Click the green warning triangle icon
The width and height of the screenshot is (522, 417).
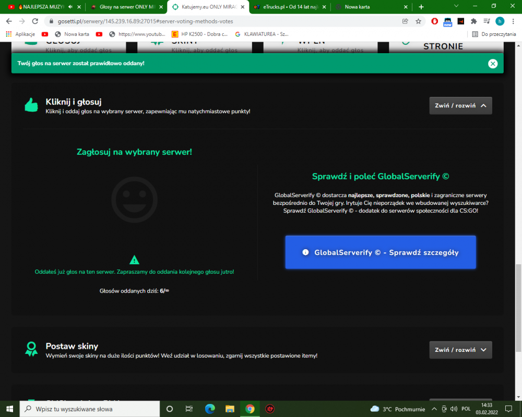click(134, 260)
